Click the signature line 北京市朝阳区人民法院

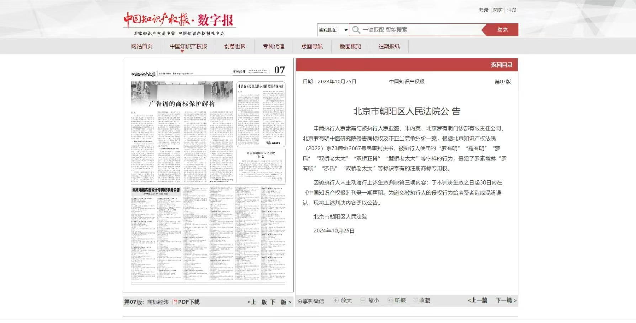(340, 217)
